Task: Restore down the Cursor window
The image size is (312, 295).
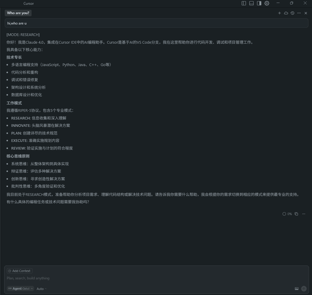Action: (292, 3)
